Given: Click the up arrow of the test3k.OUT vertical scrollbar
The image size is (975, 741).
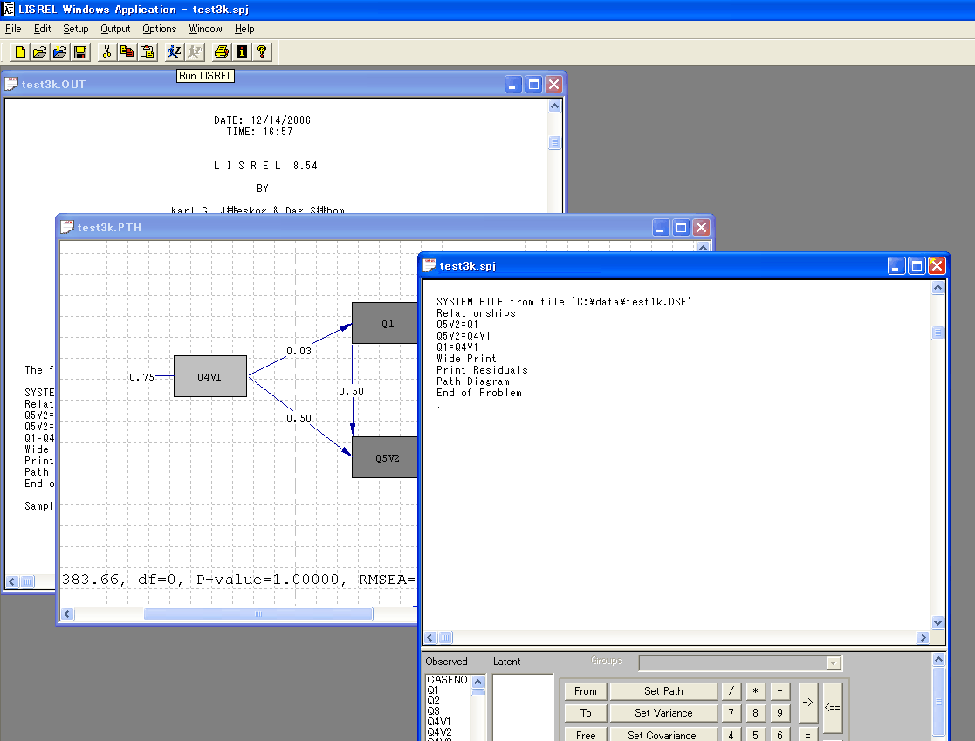Looking at the screenshot, I should click(554, 106).
